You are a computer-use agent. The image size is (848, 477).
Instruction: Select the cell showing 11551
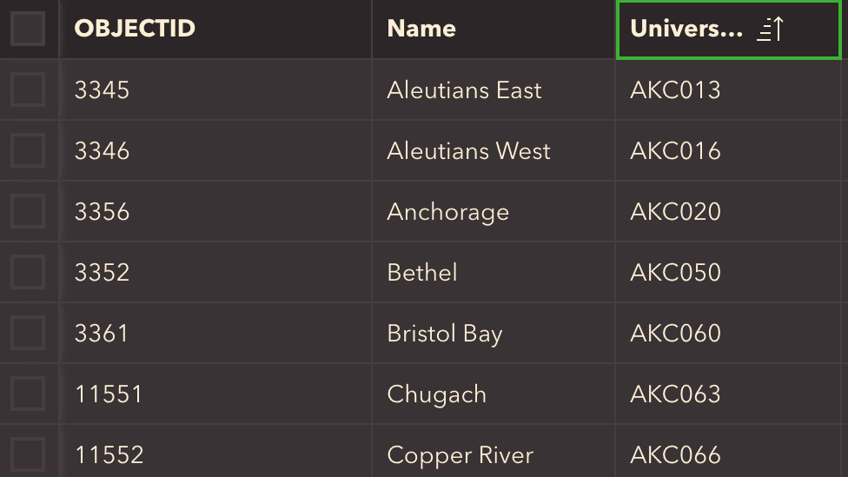(215, 394)
